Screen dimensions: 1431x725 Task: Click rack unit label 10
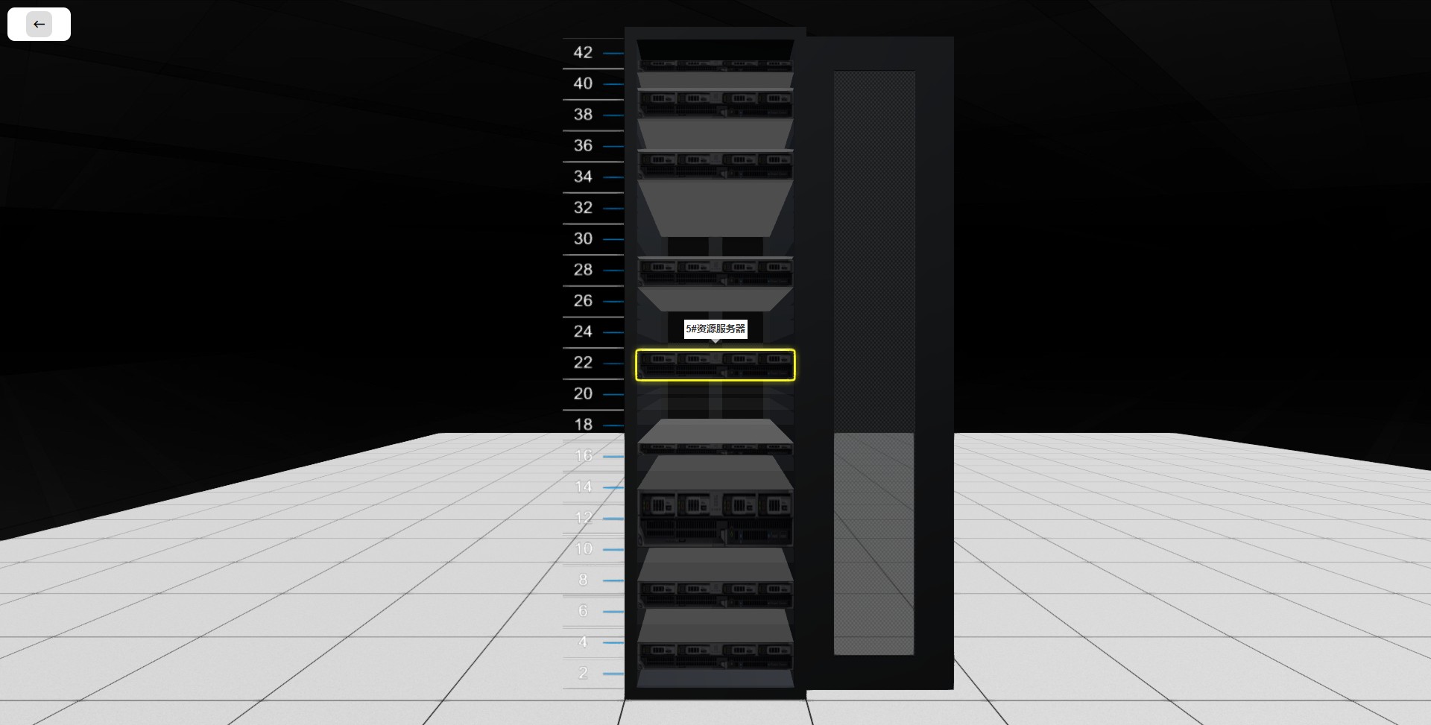coord(583,549)
